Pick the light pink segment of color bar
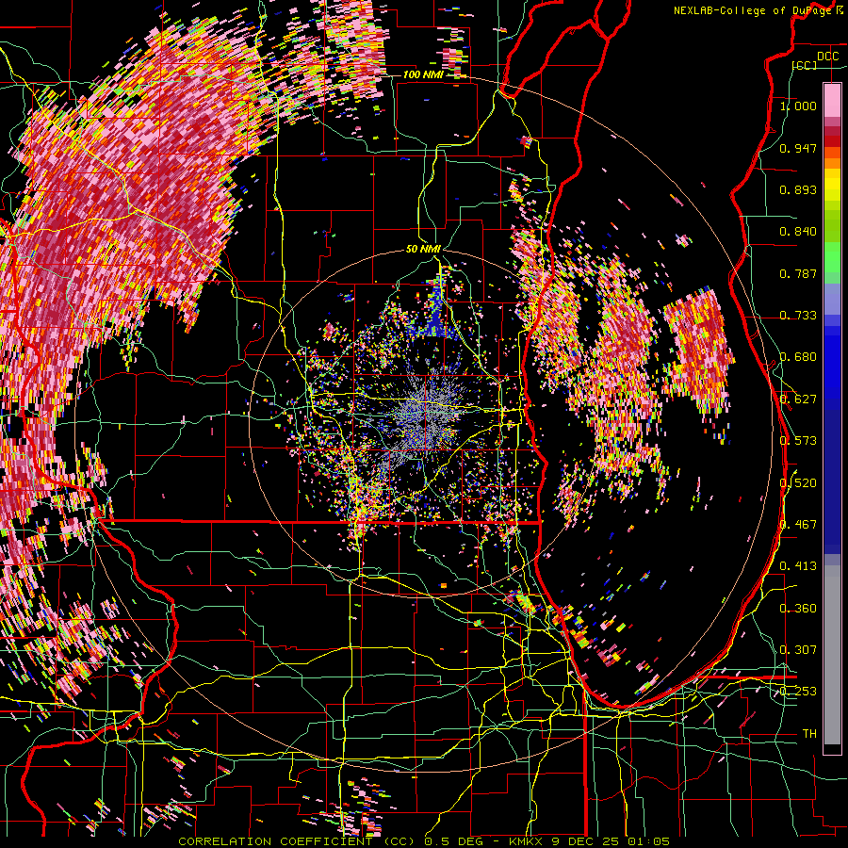Screen dimensions: 848x848 point(832,100)
